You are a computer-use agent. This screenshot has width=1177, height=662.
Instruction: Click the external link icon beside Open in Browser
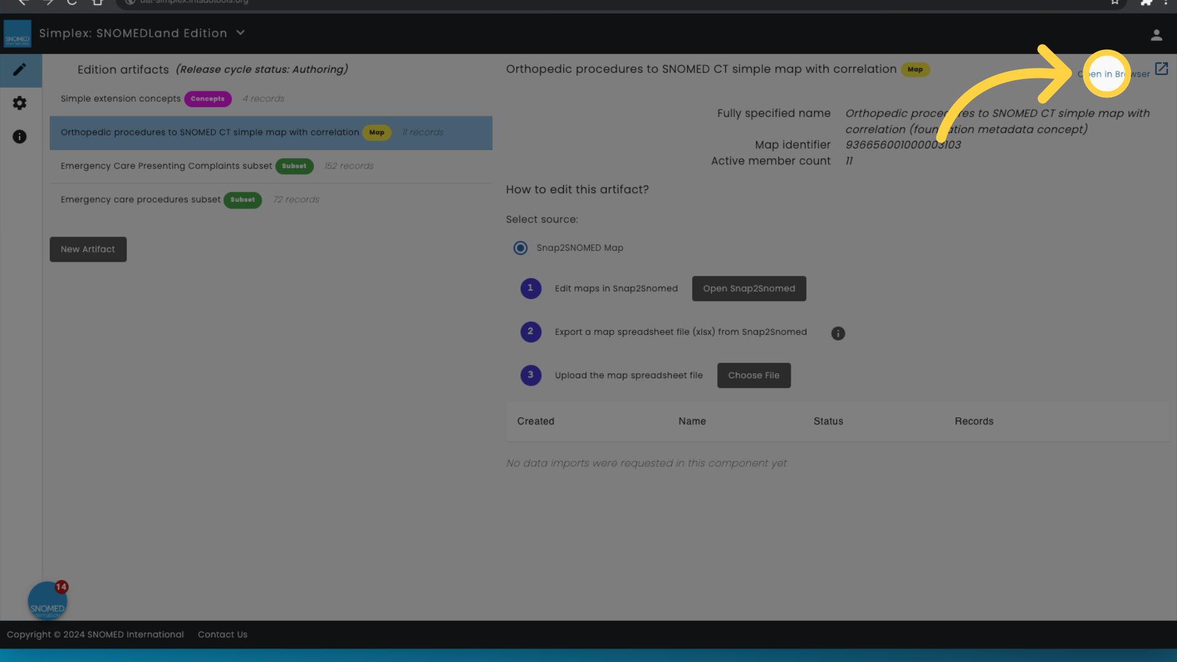(1162, 69)
